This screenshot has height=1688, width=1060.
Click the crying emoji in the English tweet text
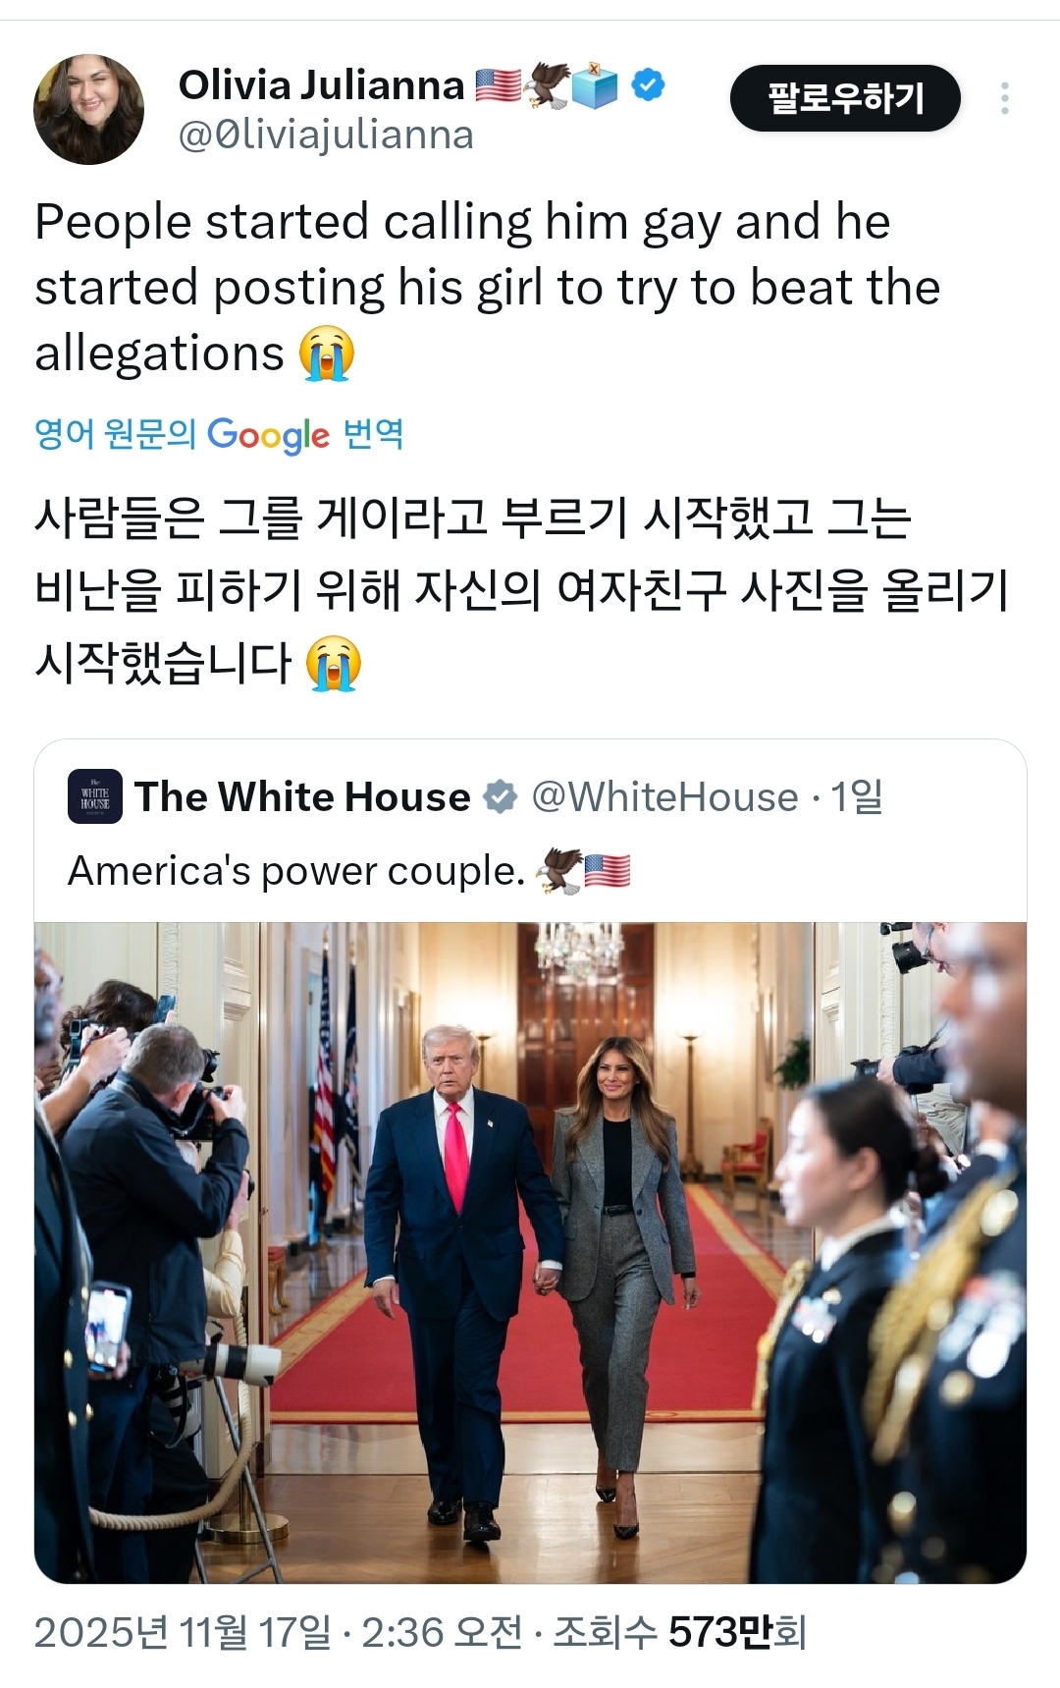[x=327, y=354]
